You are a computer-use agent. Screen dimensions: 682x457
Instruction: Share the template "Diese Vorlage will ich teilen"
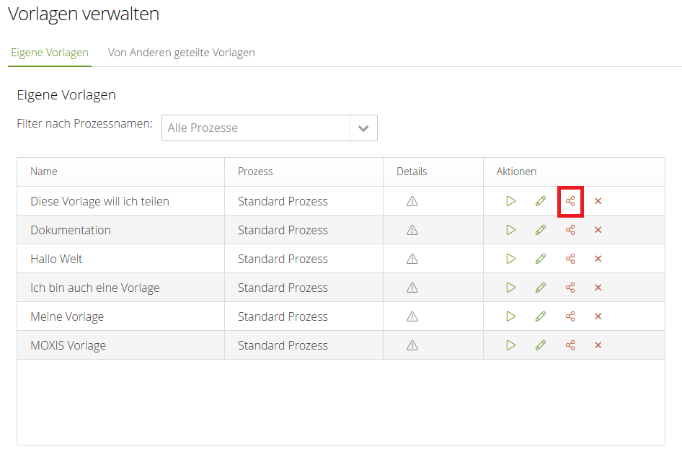coord(570,201)
